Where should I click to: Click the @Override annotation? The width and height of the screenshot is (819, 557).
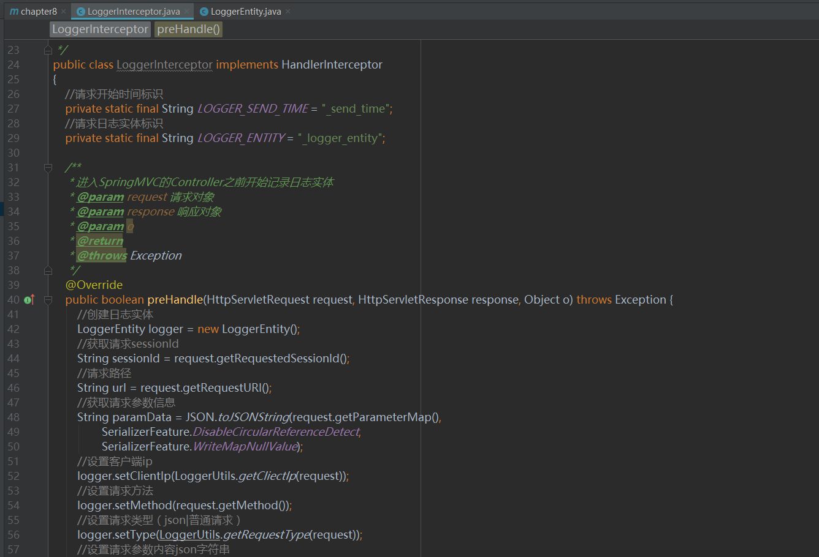coord(94,285)
